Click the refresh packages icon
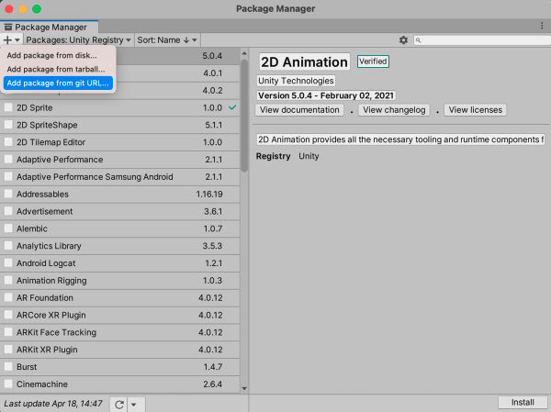 point(119,405)
